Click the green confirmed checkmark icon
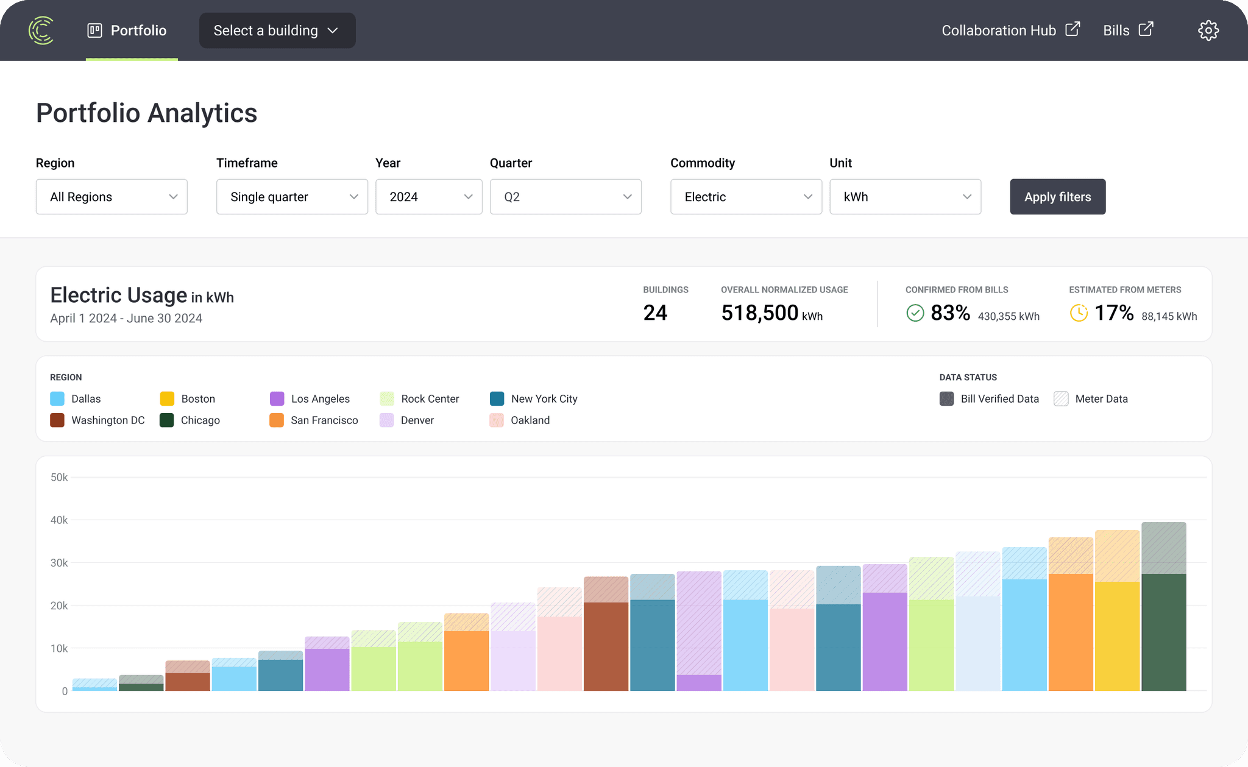 click(915, 313)
